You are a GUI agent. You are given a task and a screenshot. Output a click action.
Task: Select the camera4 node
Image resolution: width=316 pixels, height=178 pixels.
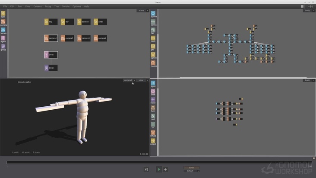click(x=100, y=38)
